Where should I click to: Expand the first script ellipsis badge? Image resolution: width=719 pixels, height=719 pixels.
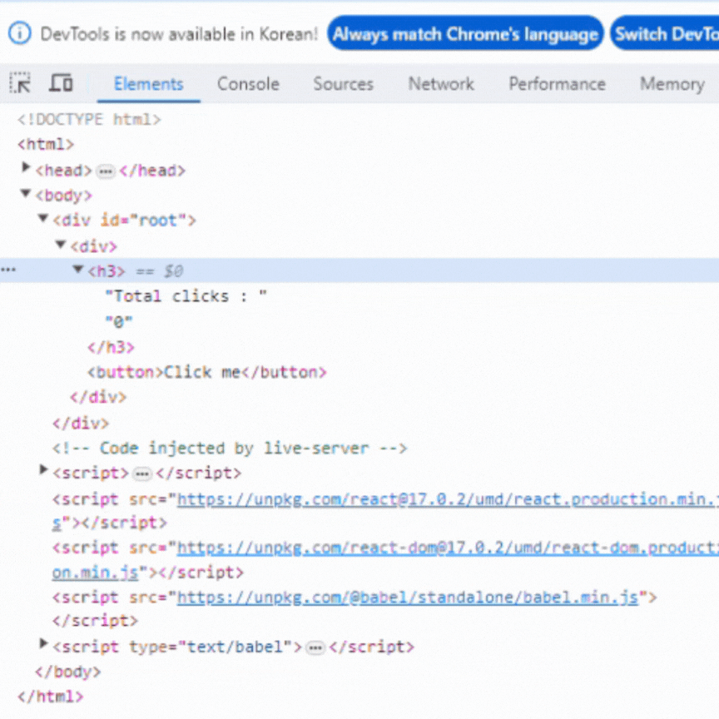click(141, 474)
